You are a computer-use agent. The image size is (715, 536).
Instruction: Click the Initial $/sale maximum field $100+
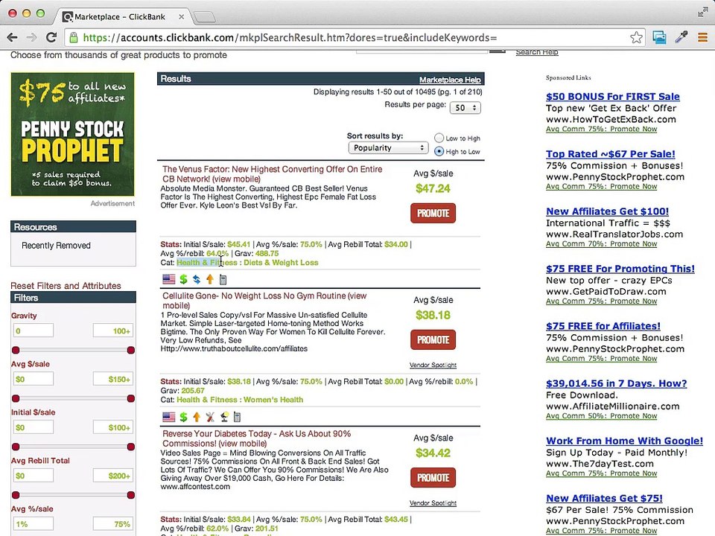113,427
